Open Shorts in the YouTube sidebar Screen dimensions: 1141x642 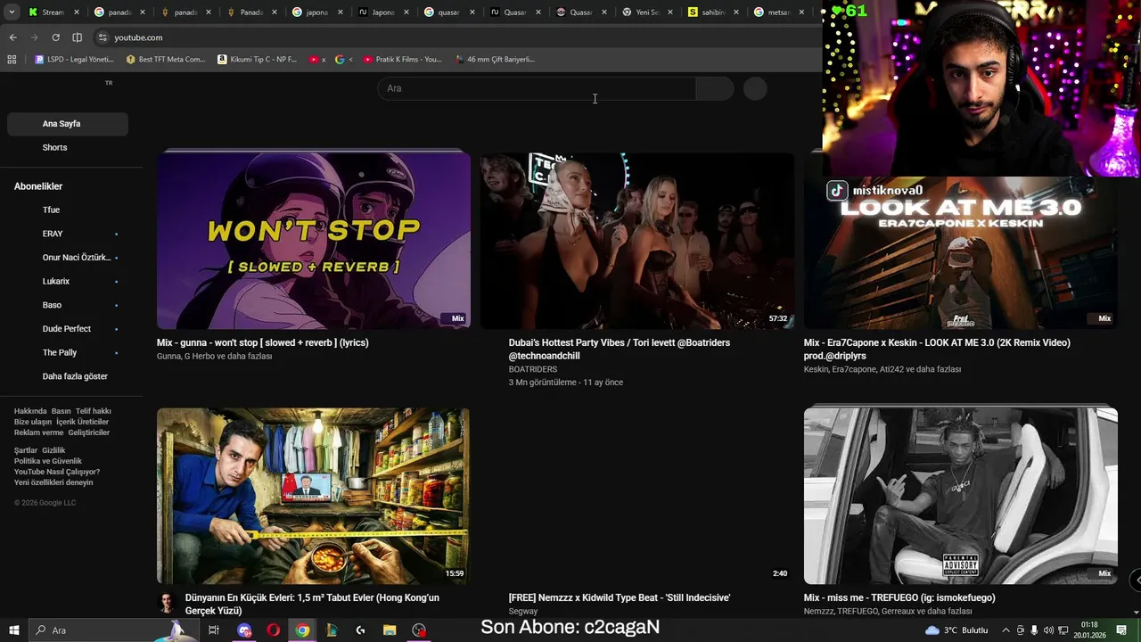[x=68, y=147]
